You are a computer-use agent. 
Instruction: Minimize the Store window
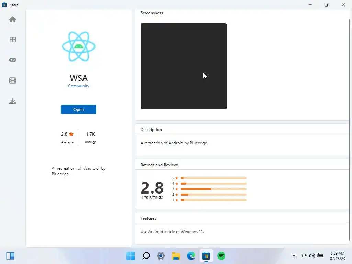coord(310,5)
